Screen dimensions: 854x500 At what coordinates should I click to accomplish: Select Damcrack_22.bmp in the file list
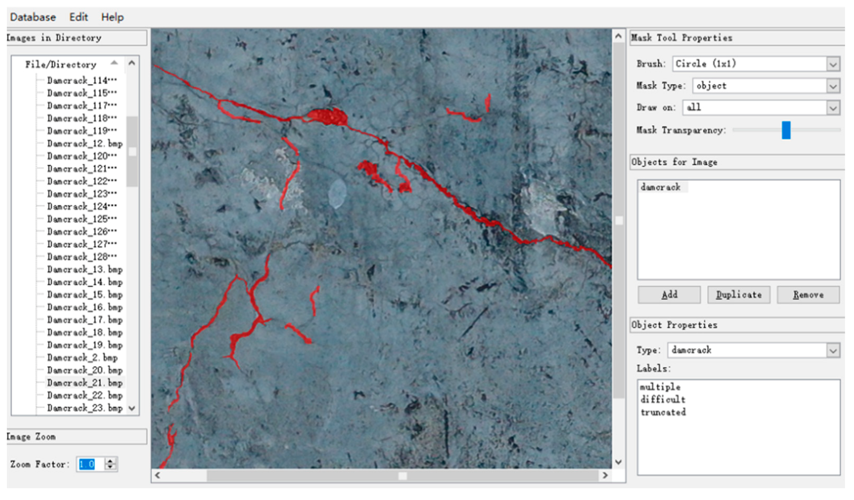(x=85, y=395)
